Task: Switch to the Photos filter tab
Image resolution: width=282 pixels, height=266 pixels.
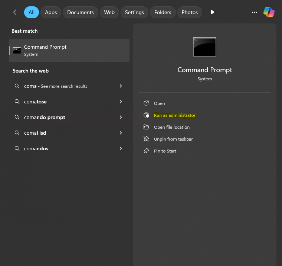Action: coord(190,12)
